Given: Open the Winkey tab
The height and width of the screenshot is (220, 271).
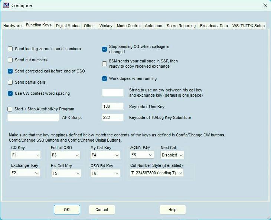Looking at the screenshot, I should point(106,26).
